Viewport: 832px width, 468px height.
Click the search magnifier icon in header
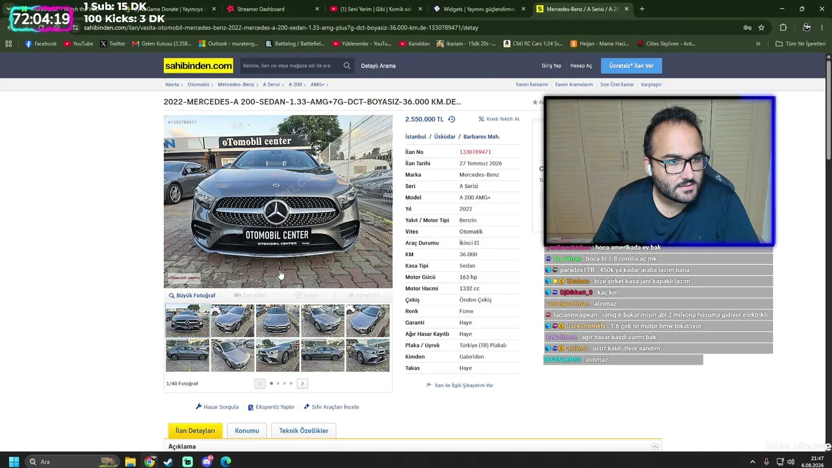coord(347,66)
